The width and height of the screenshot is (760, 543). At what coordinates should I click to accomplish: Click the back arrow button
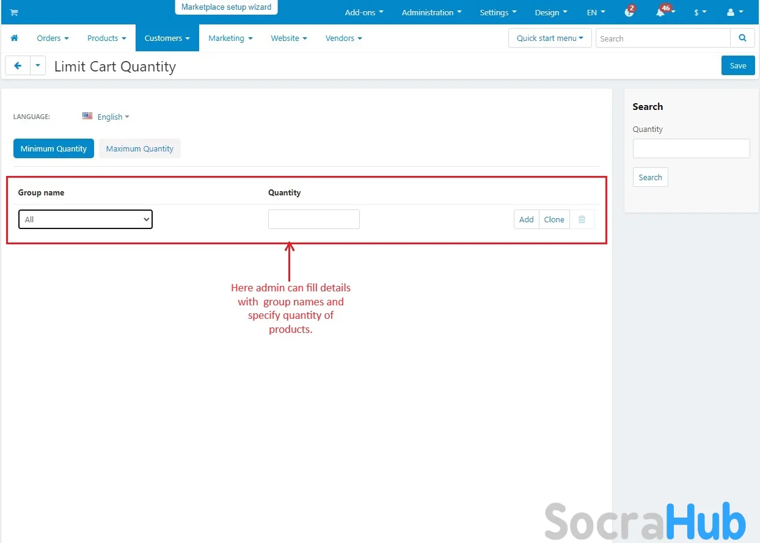pos(18,66)
